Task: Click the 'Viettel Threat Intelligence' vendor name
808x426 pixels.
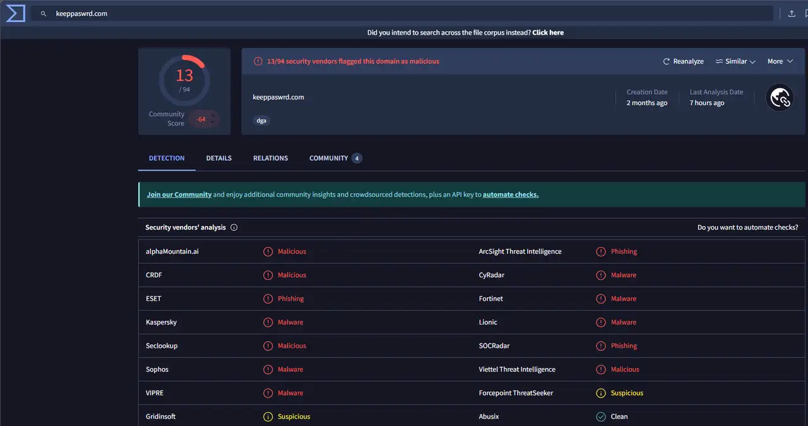Action: [517, 369]
